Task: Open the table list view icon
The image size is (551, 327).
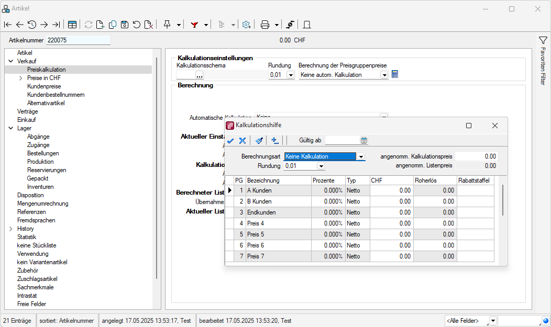Action: (x=72, y=25)
